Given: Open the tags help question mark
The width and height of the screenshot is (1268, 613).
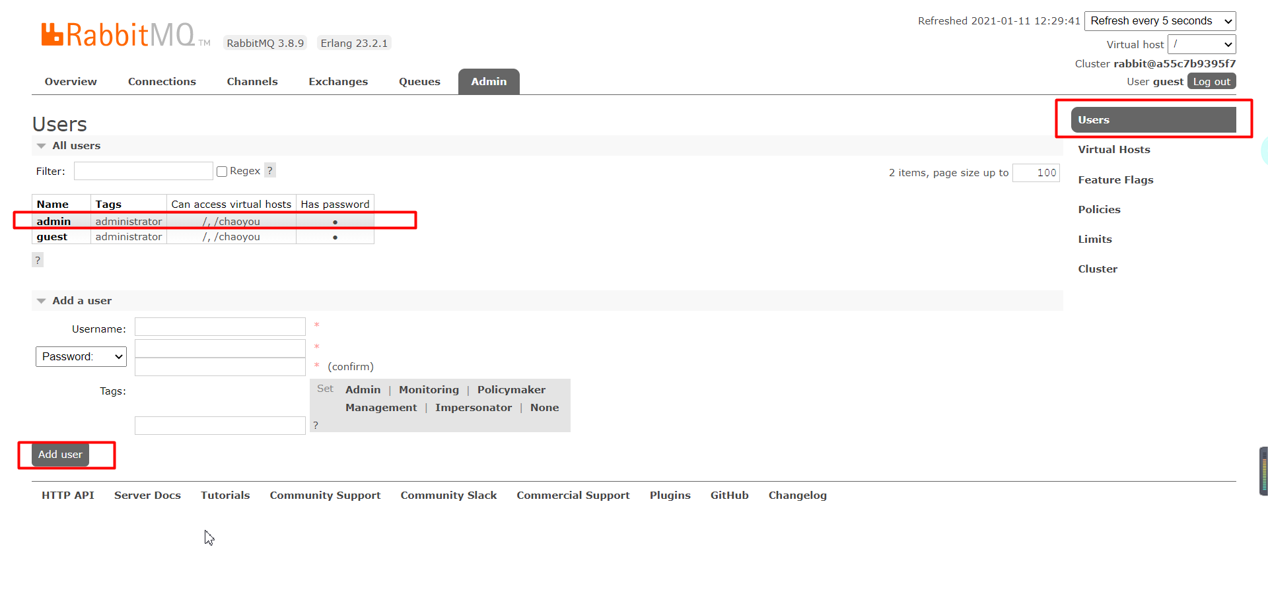Looking at the screenshot, I should tap(316, 425).
